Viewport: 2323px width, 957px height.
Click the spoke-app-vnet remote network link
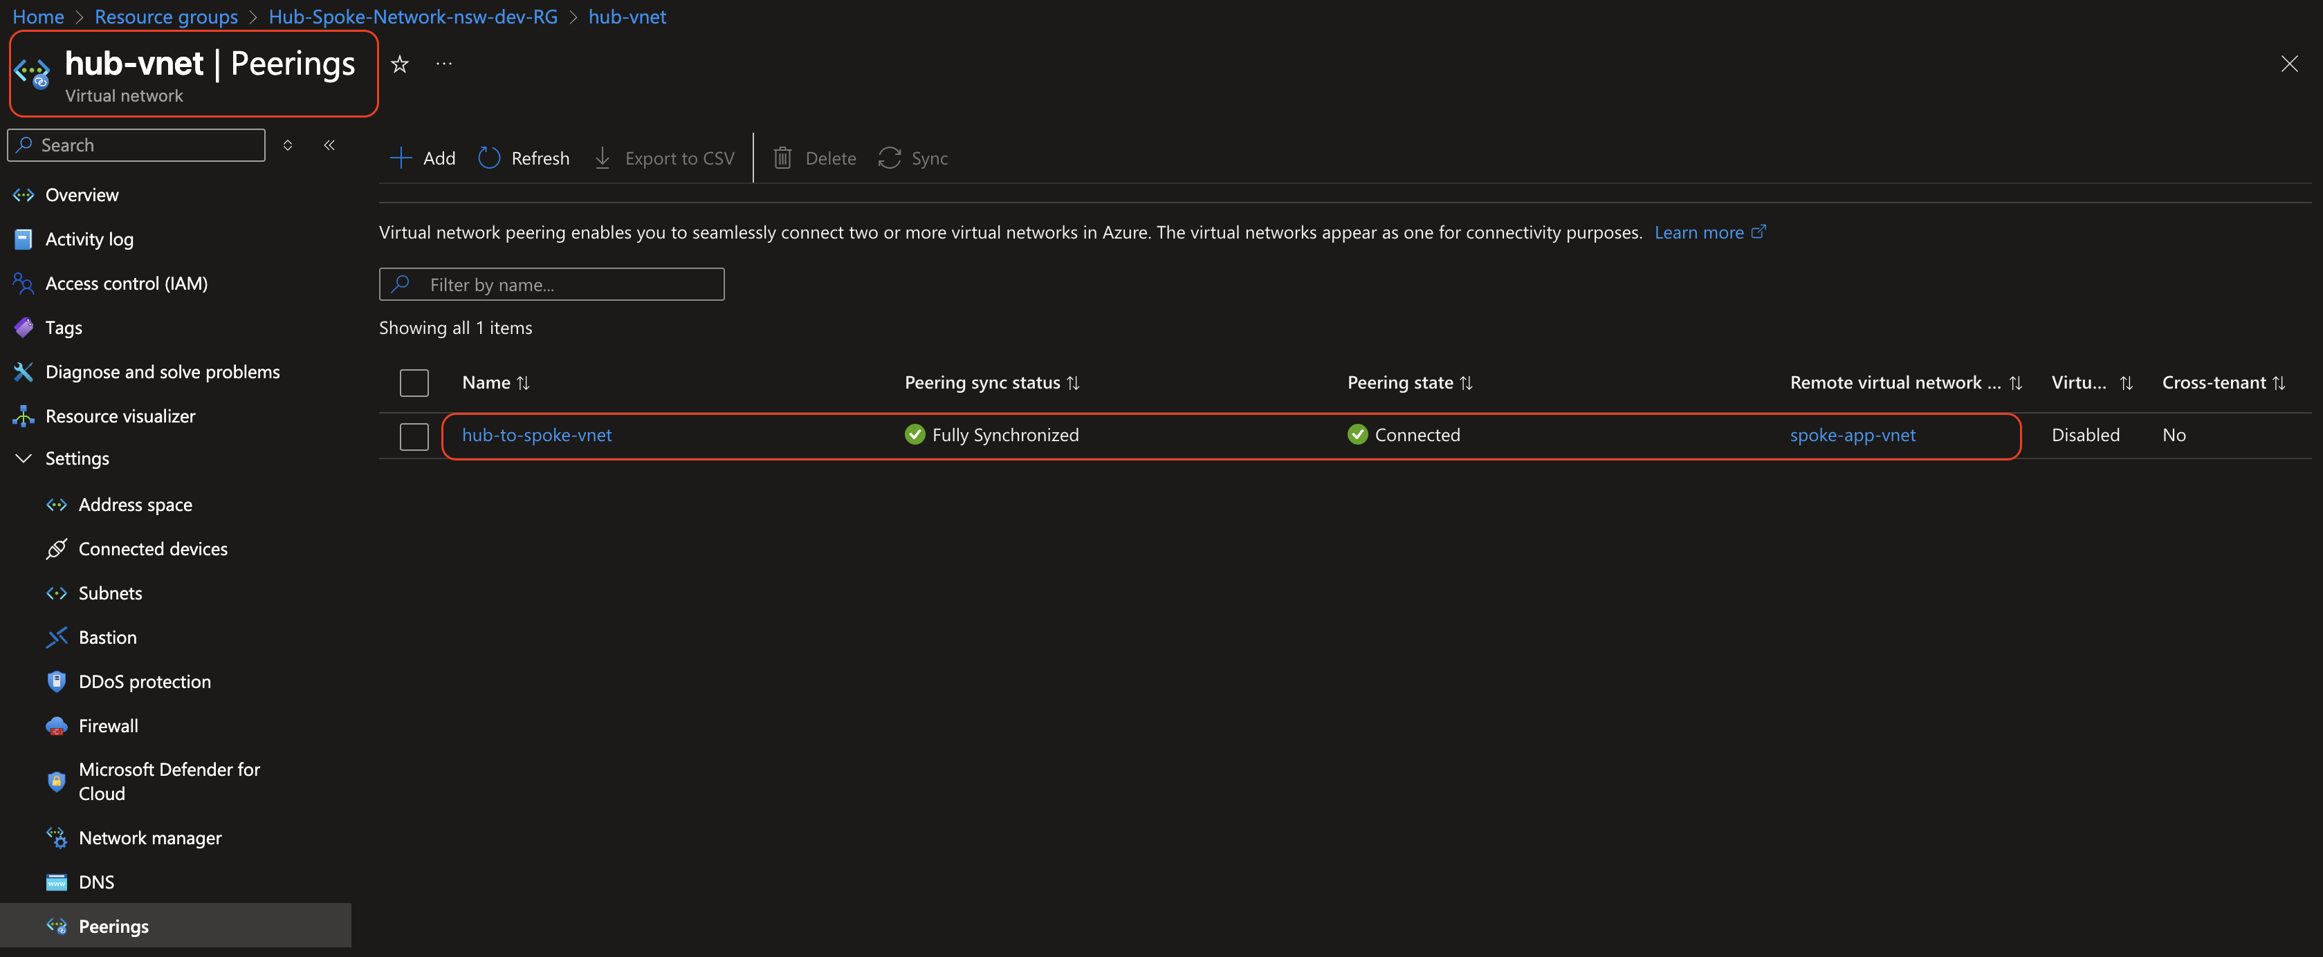click(x=1853, y=434)
